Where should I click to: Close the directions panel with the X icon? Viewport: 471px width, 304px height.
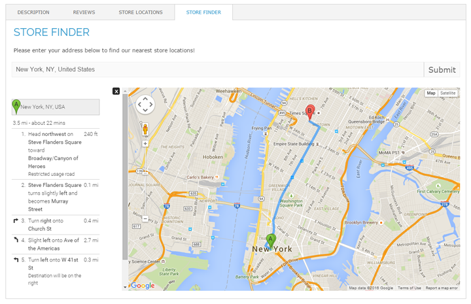click(x=116, y=92)
